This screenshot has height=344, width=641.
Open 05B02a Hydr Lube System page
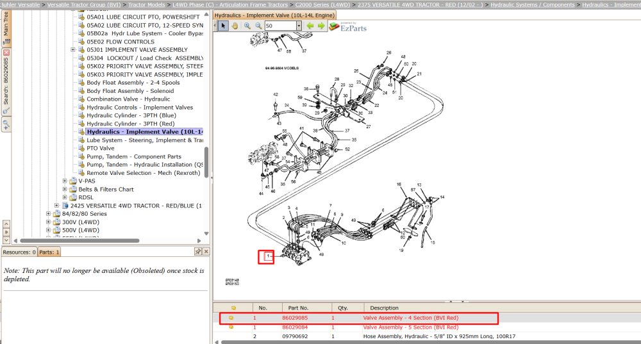pyautogui.click(x=145, y=33)
